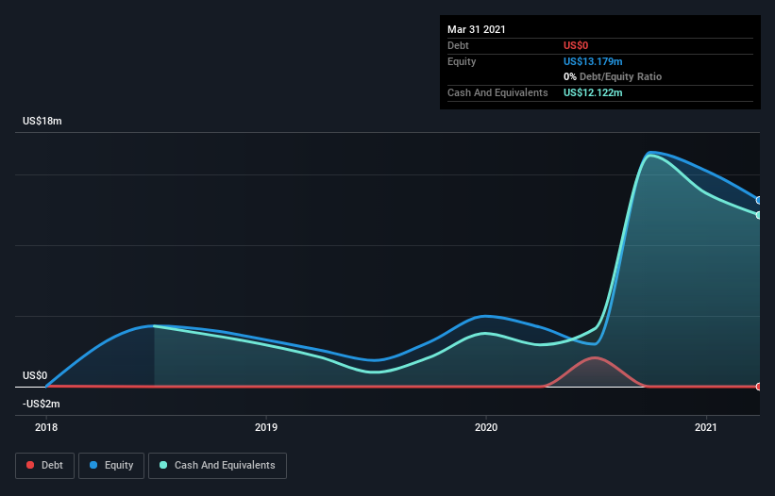Image resolution: width=775 pixels, height=496 pixels.
Task: Click the Cash value US$12.122m in tooltip
Action: pyautogui.click(x=593, y=92)
